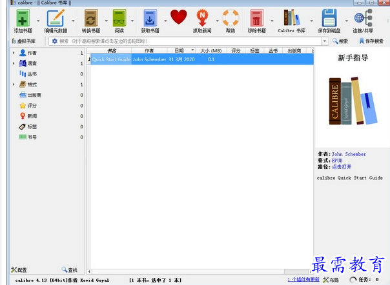390x285 pixels.
Task: Click the Add books (添加书籍) icon
Action: coord(23,18)
